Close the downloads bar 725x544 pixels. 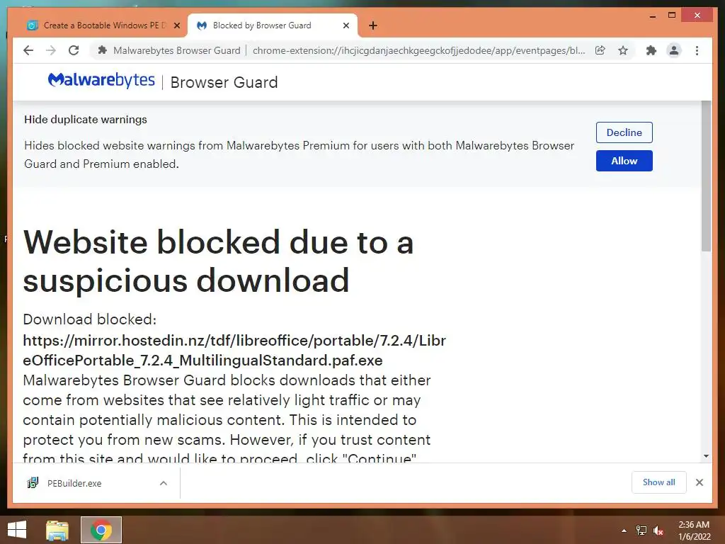coord(700,482)
